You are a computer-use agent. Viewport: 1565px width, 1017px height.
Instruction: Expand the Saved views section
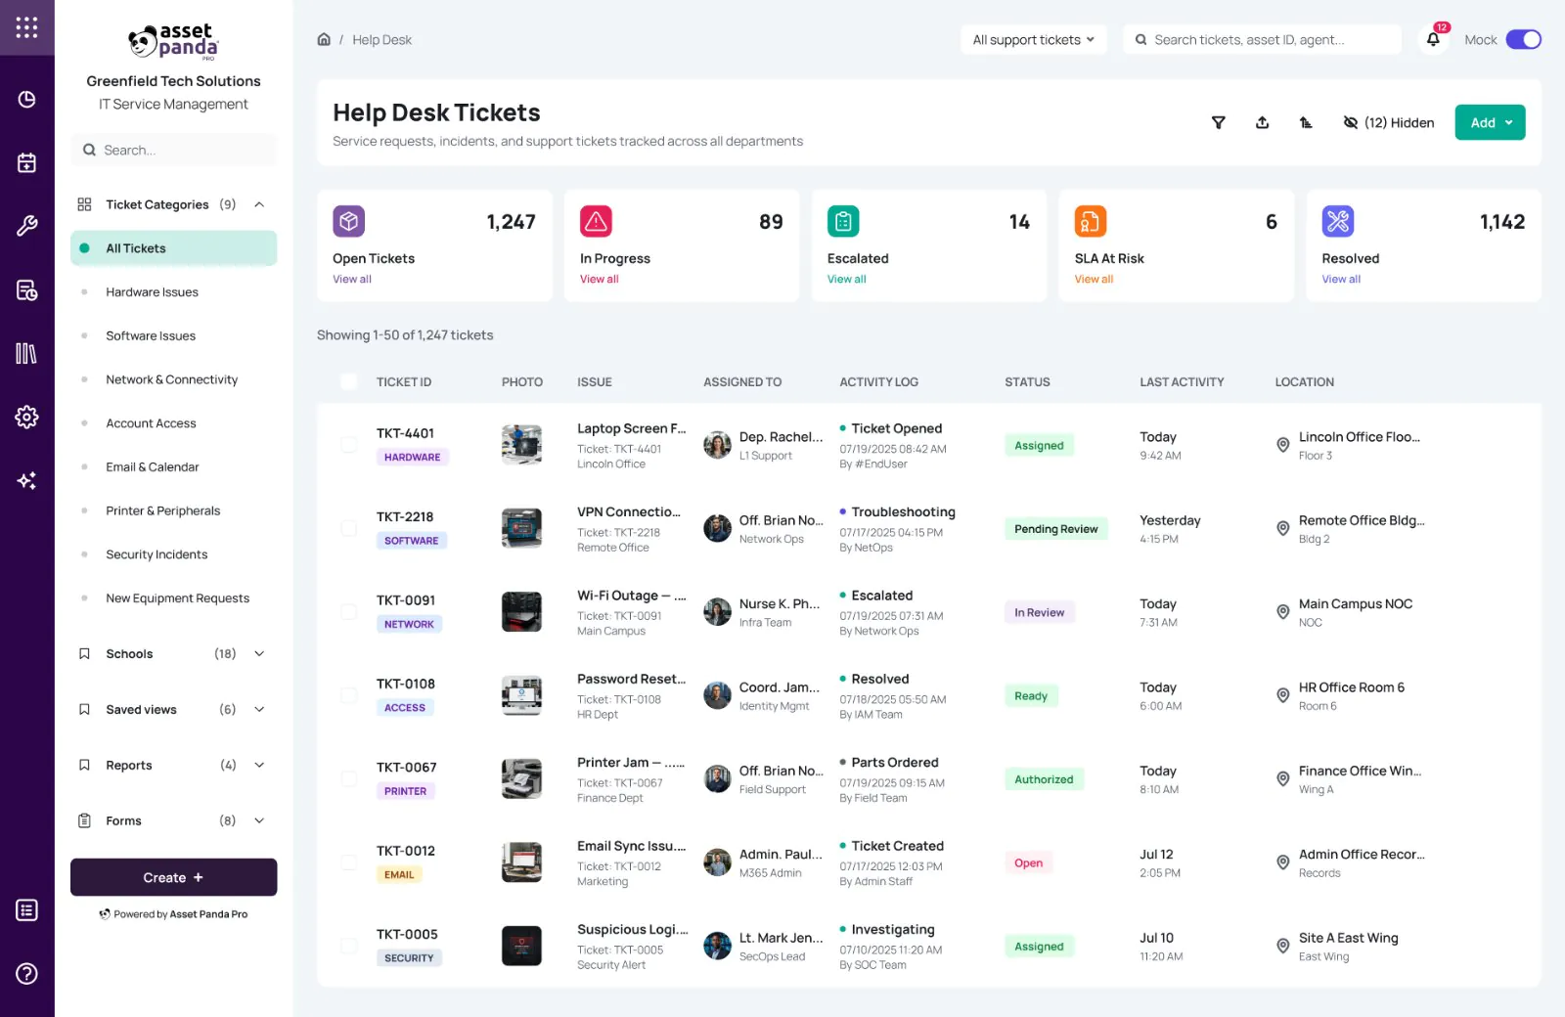tap(259, 709)
